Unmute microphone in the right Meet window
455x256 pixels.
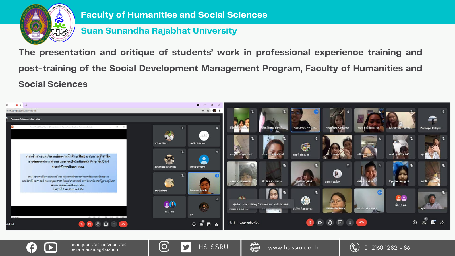click(310, 222)
